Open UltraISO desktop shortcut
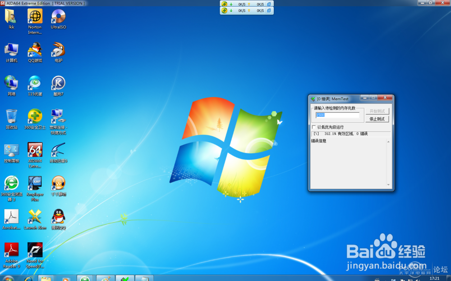 (58, 18)
